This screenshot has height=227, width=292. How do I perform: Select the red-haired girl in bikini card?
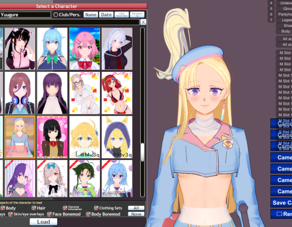(117, 93)
